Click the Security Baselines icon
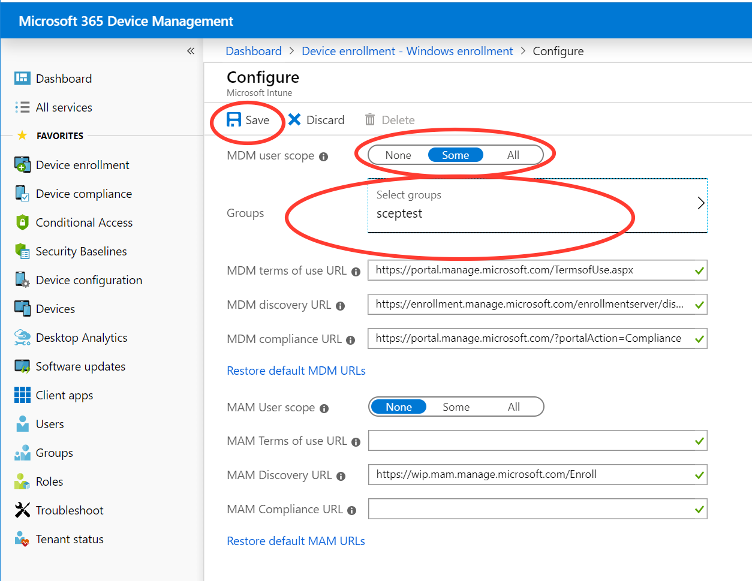 pos(22,251)
